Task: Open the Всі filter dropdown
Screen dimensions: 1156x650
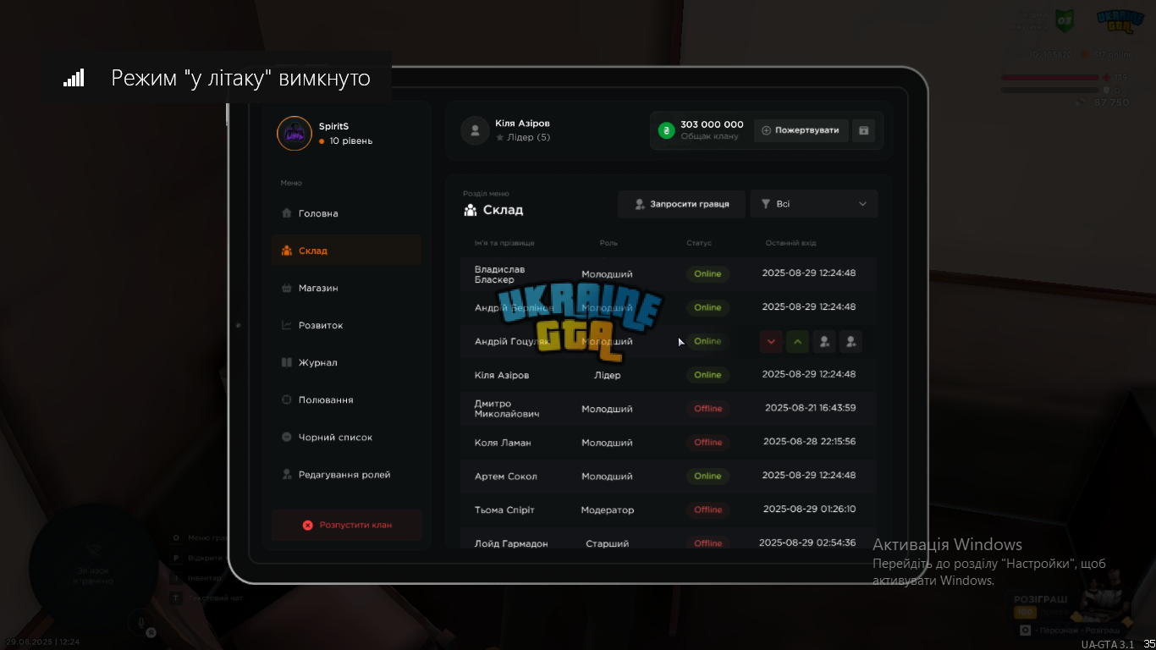Action: [814, 204]
